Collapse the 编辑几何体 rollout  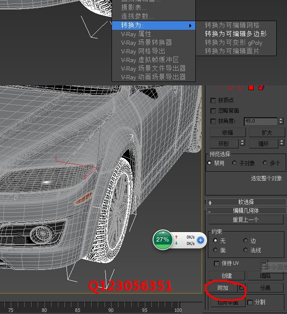pyautogui.click(x=246, y=210)
